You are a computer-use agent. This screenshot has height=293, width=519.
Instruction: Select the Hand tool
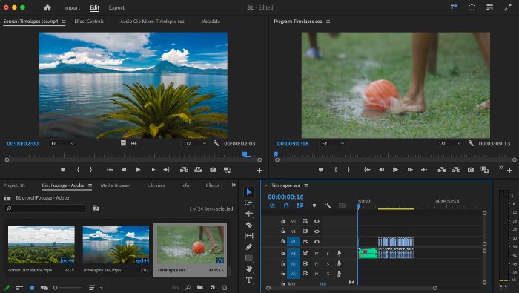pyautogui.click(x=249, y=269)
